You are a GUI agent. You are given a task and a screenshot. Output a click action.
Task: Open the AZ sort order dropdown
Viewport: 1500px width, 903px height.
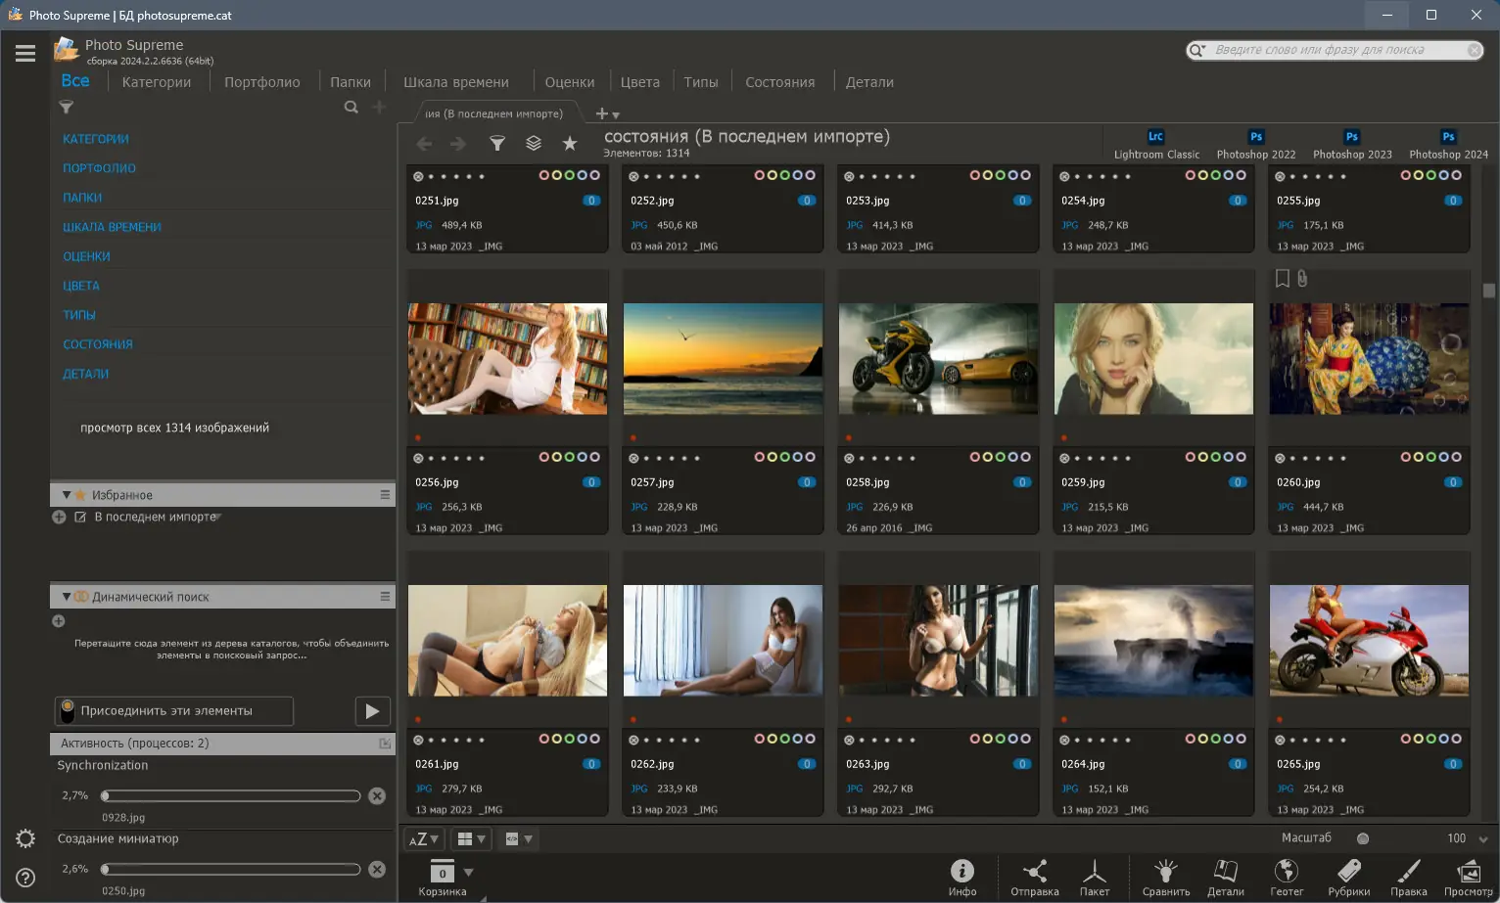click(x=424, y=839)
